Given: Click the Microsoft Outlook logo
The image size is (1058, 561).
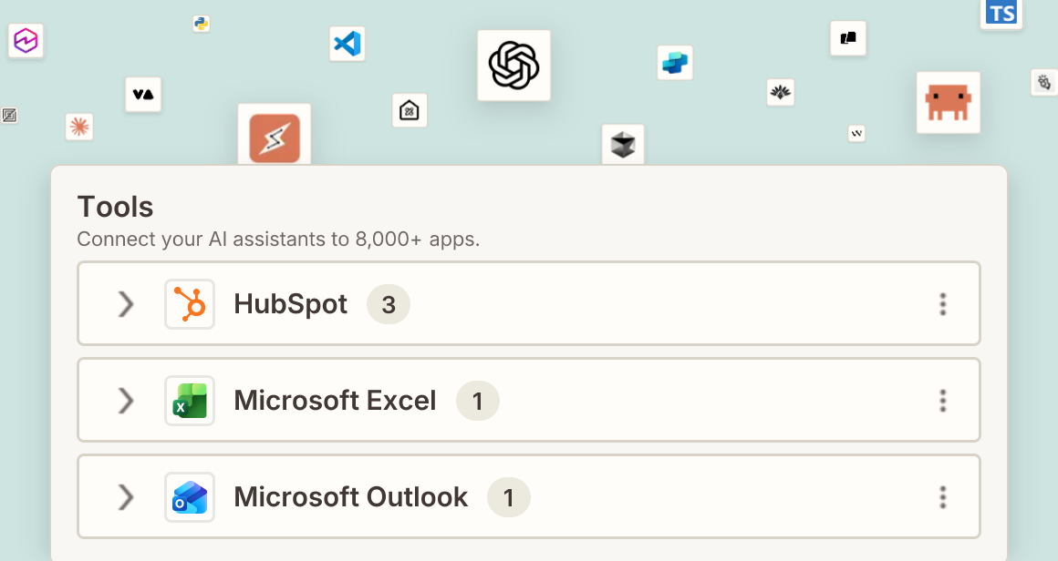Looking at the screenshot, I should (x=190, y=497).
